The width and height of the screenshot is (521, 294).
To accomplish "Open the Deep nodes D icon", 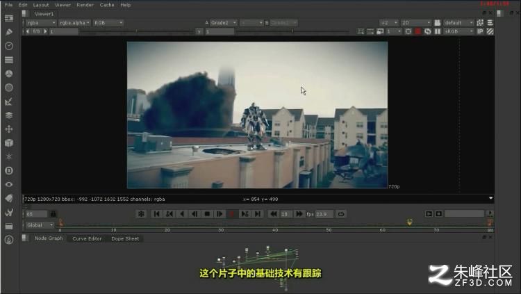I will coord(9,170).
